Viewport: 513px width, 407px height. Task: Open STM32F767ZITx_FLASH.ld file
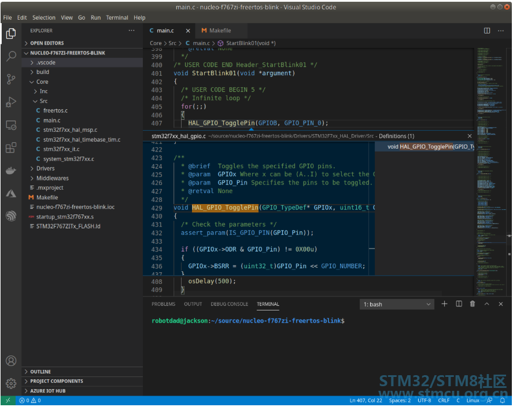click(x=82, y=226)
